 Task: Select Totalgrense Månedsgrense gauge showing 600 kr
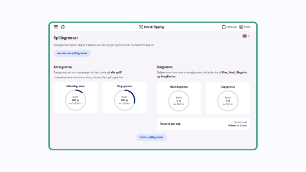(75, 100)
